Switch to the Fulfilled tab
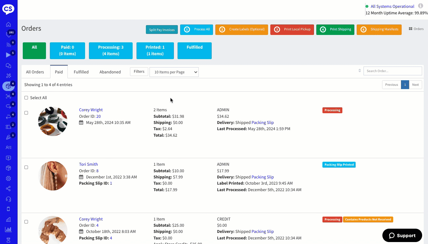Screen dimensions: 428x244 point(81,72)
